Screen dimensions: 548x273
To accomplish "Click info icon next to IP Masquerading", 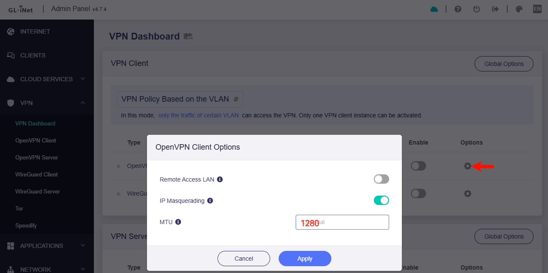I will pos(210,201).
